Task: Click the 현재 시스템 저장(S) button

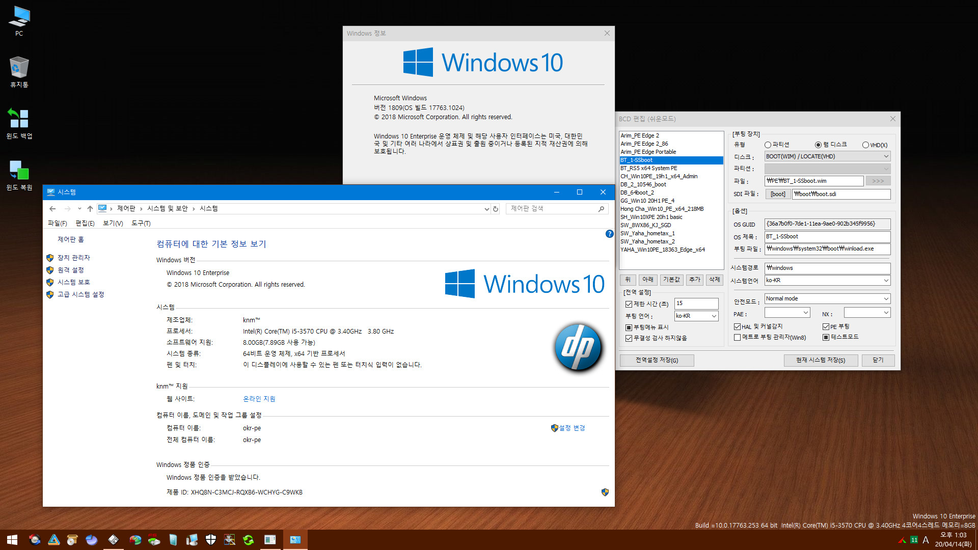Action: click(x=821, y=361)
